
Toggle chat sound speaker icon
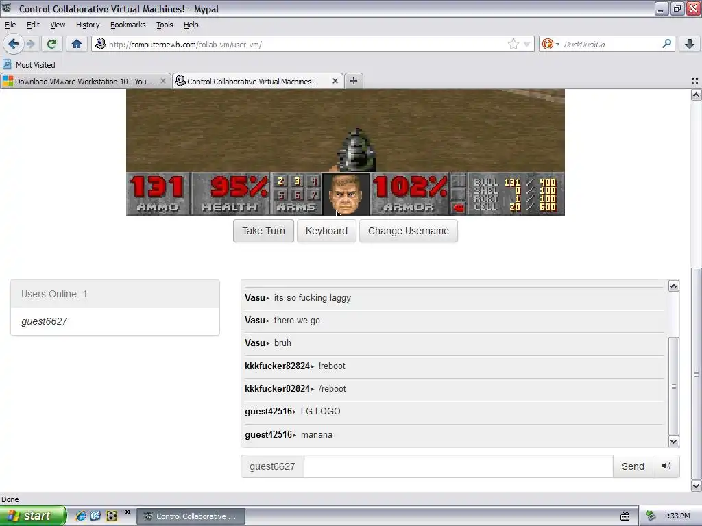pos(666,466)
